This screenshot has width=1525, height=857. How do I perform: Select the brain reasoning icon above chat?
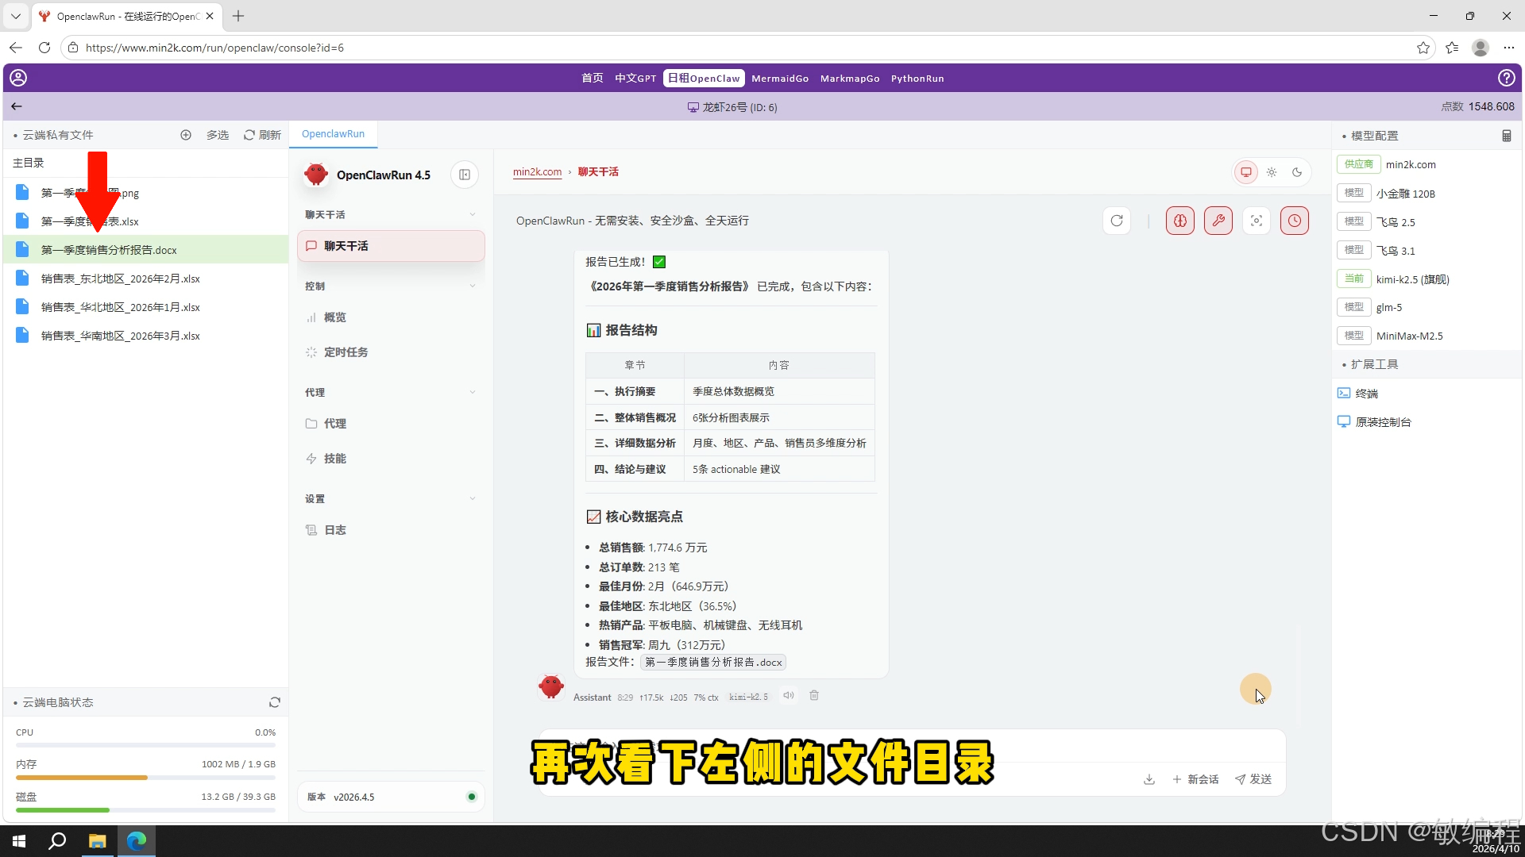(1179, 221)
